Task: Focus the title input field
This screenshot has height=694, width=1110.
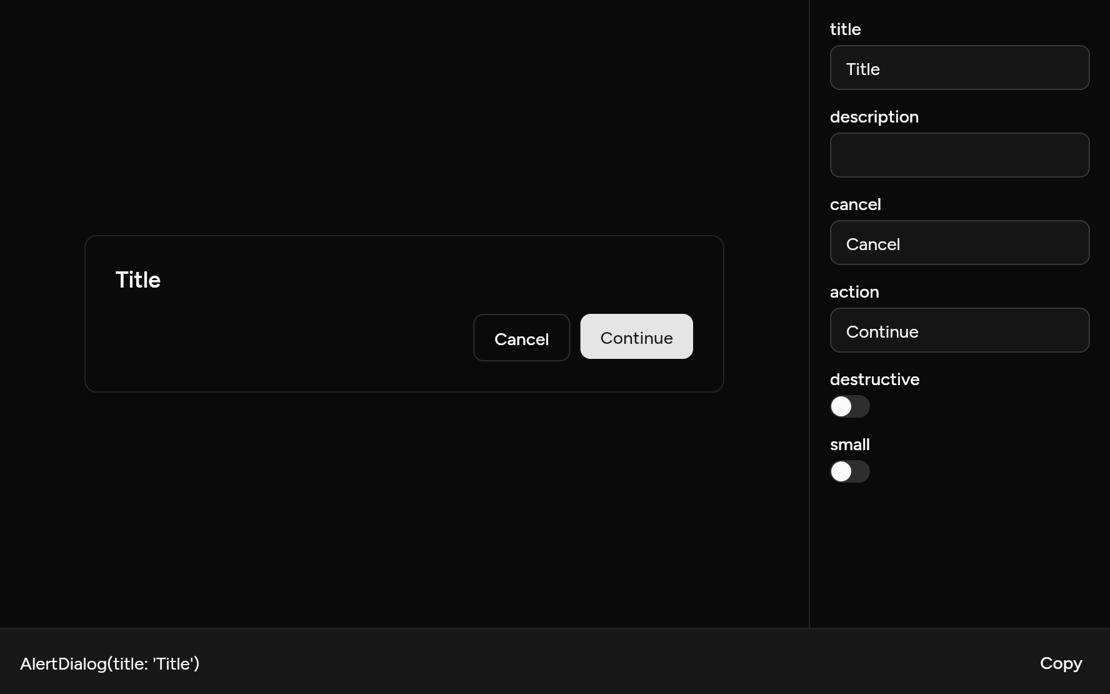Action: click(x=959, y=68)
